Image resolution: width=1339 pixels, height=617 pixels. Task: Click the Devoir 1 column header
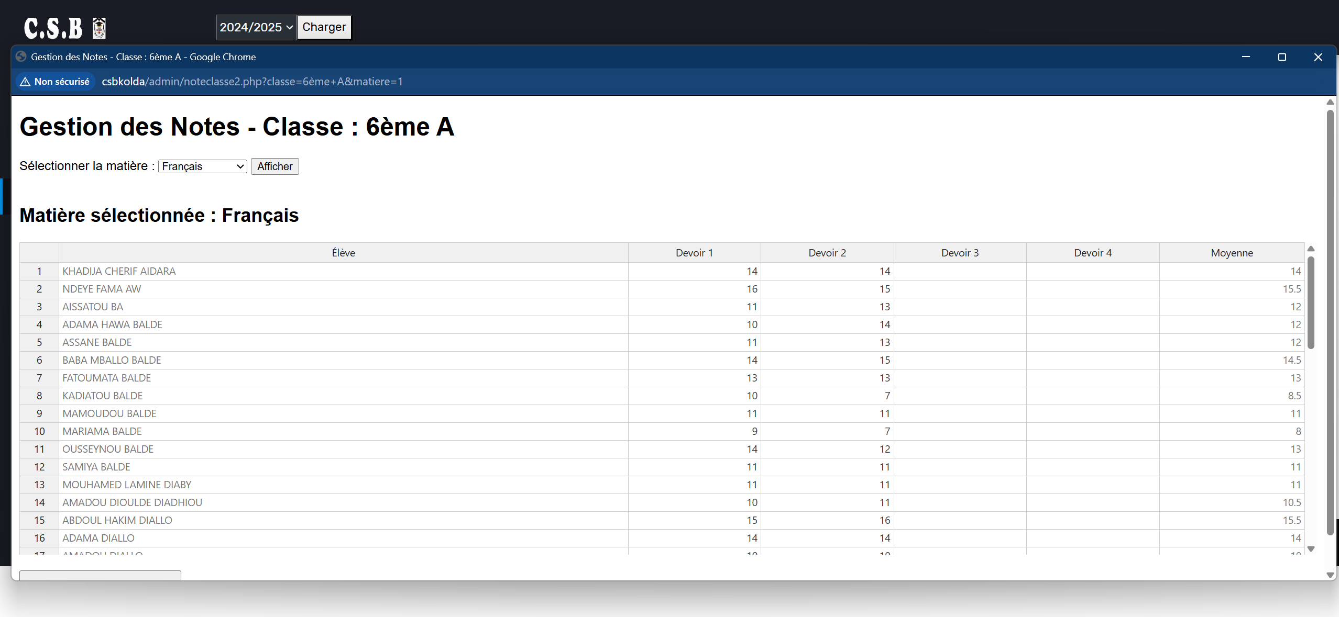tap(694, 253)
